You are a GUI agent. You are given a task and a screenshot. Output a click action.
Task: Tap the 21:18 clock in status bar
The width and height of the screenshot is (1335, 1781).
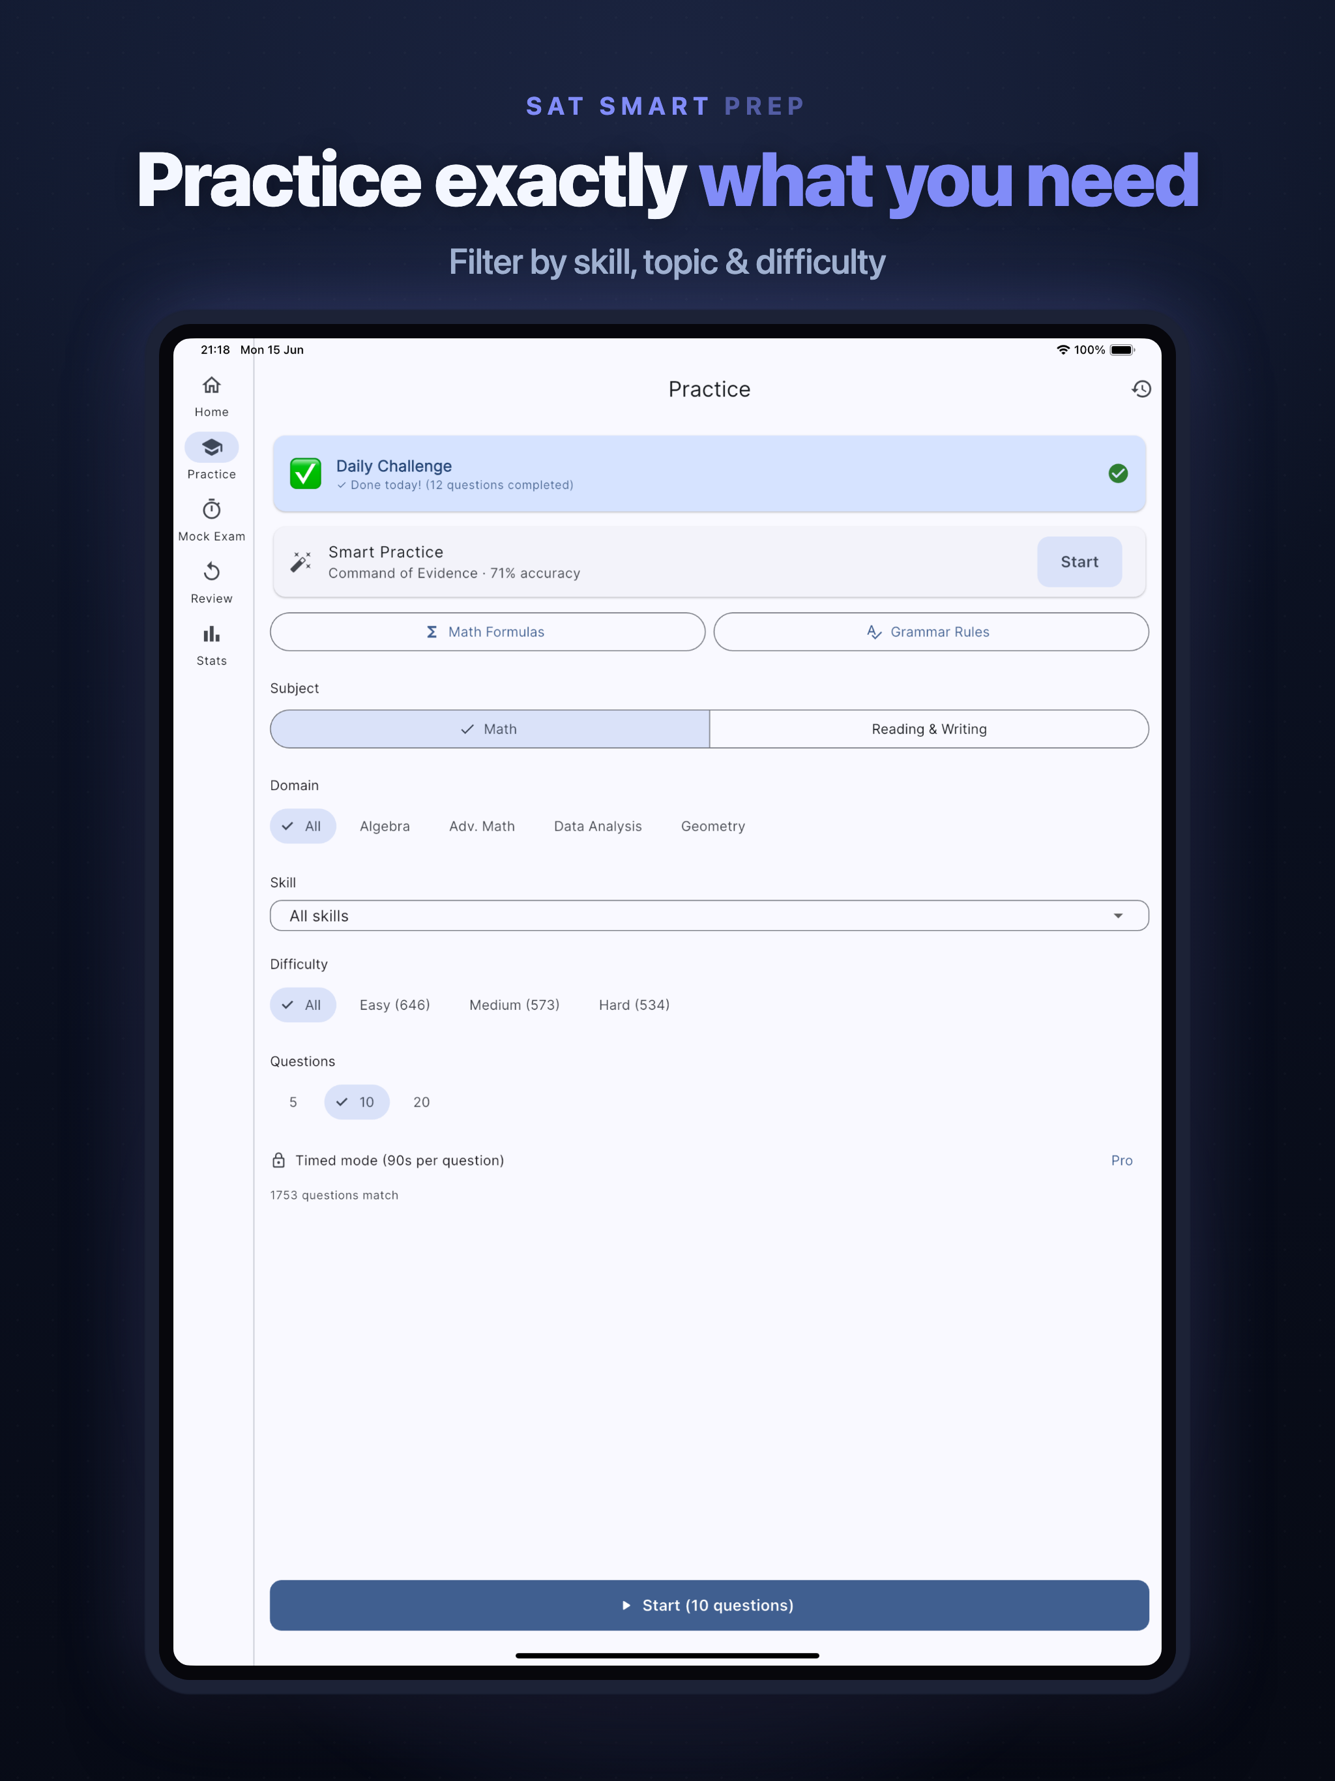(215, 350)
